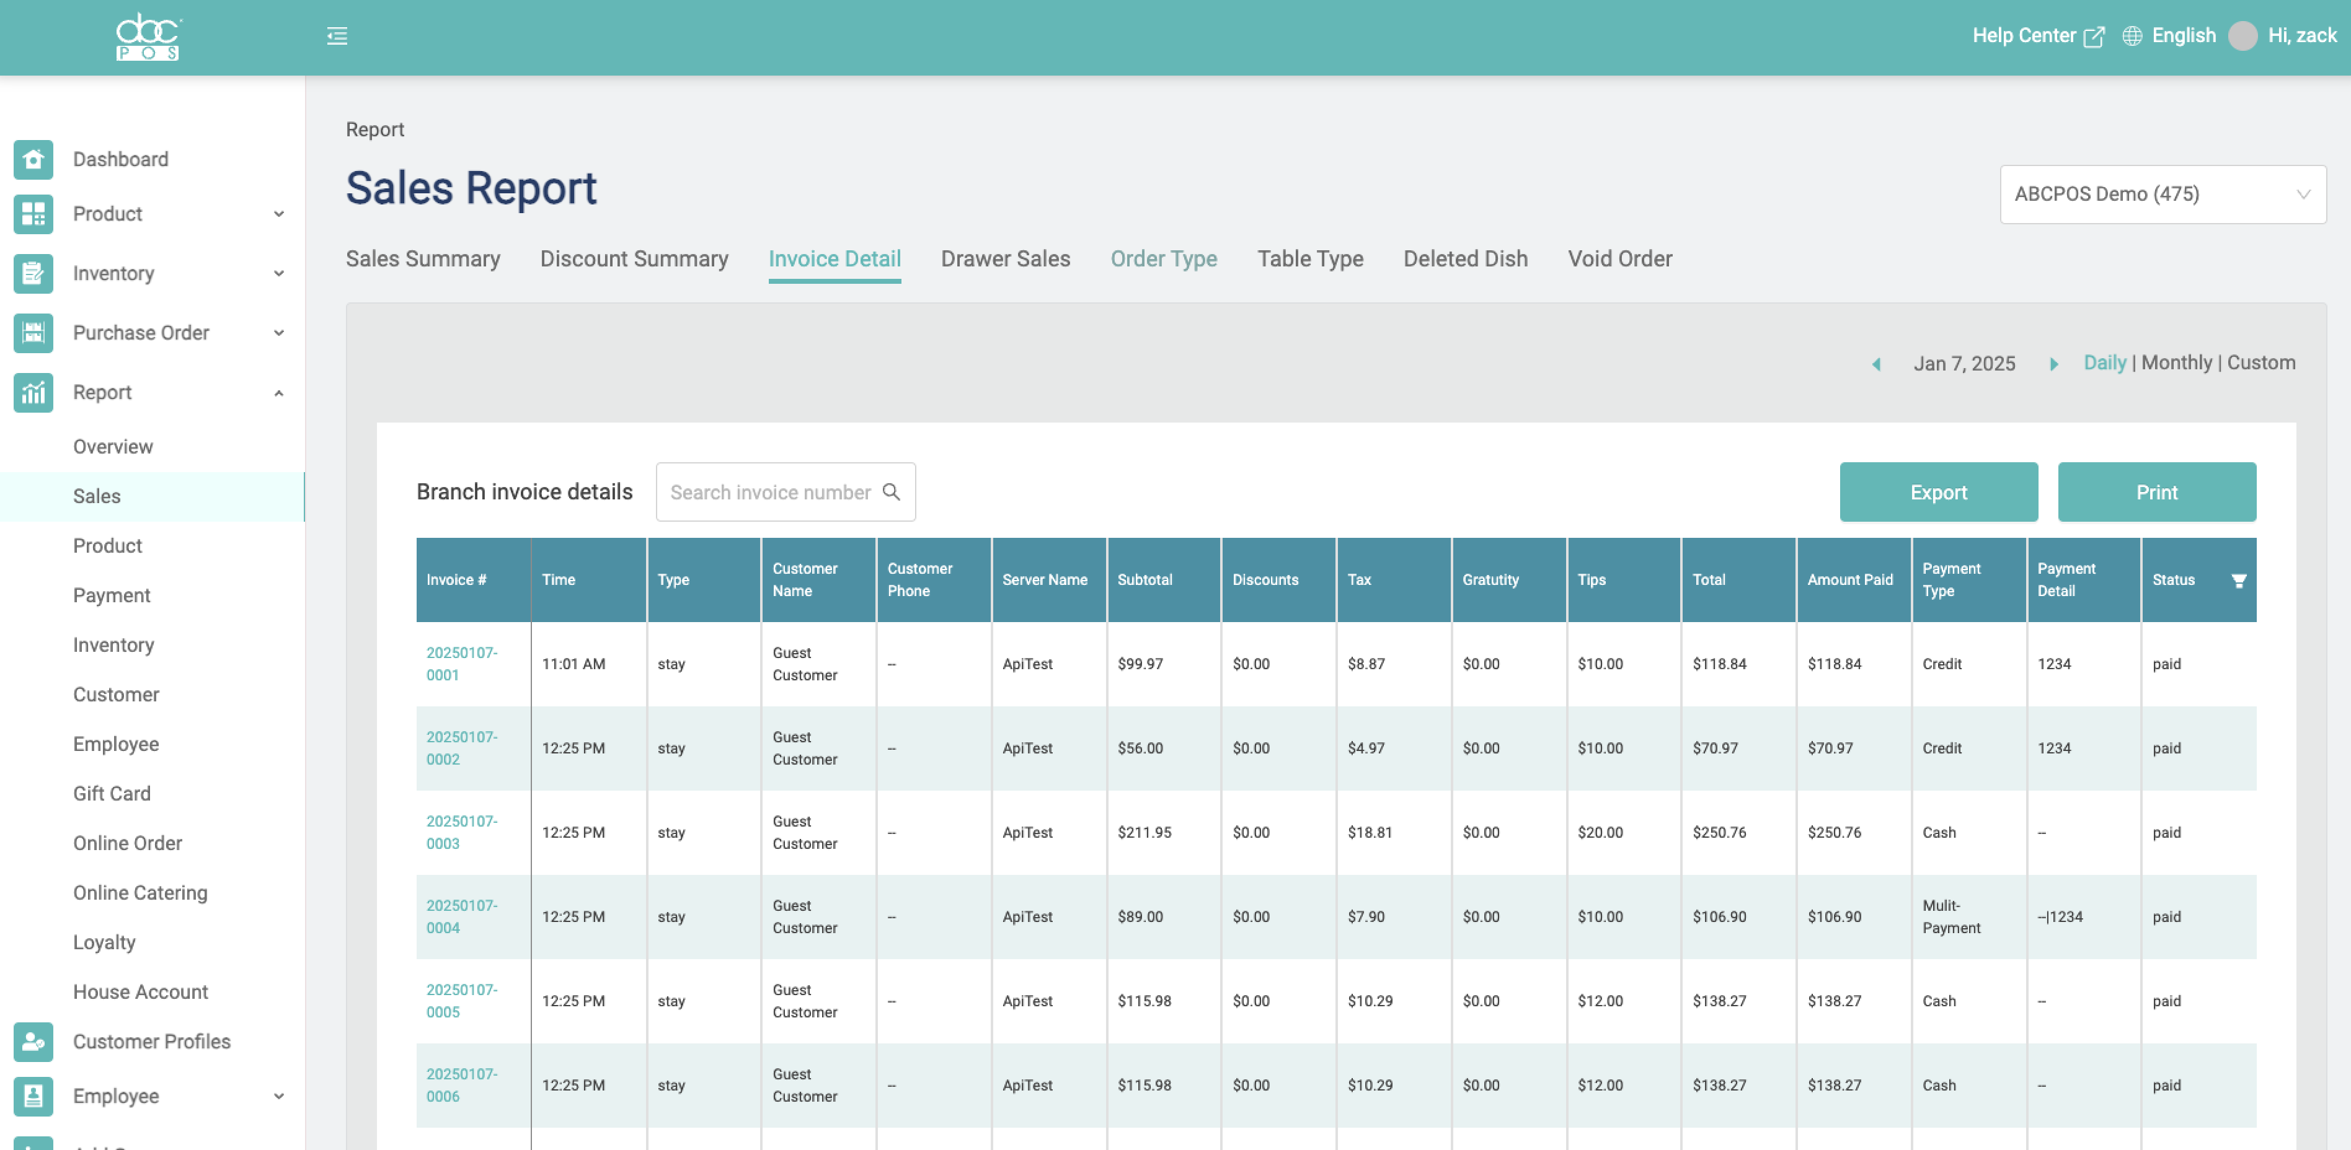The image size is (2351, 1150).
Task: Click the Employee badge icon in sidebar
Action: pos(33,1096)
